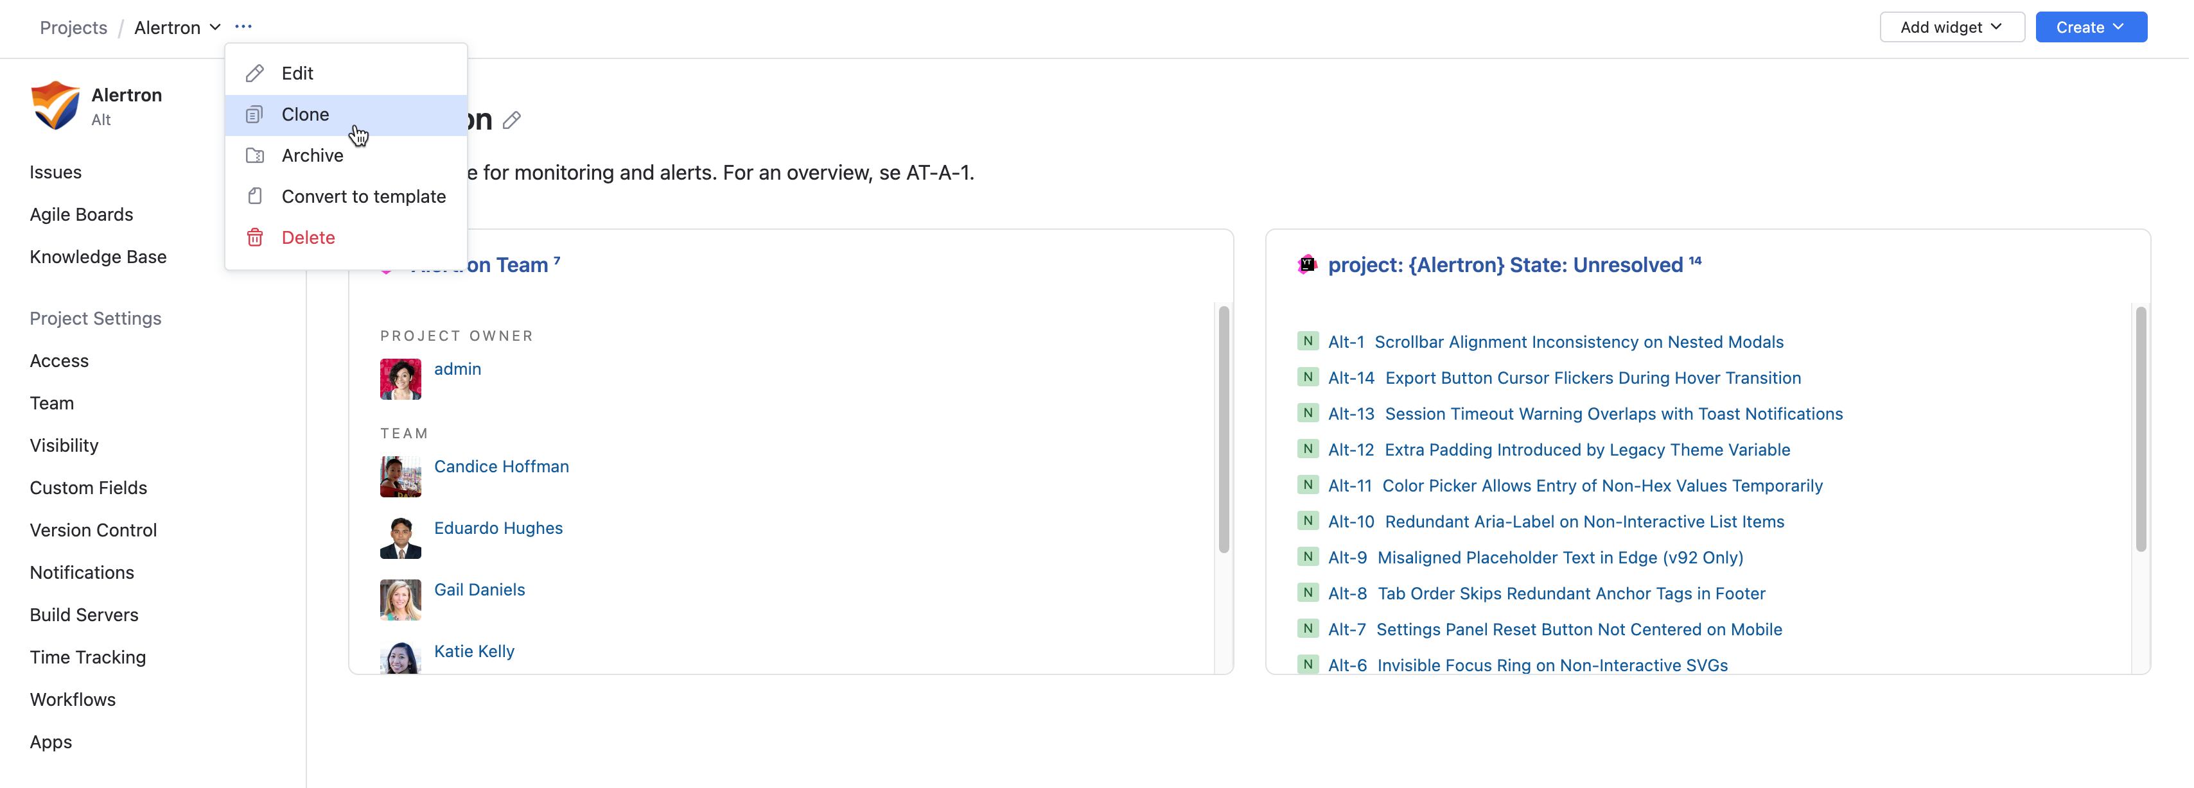
Task: Open the Knowledge Base from the sidebar
Action: tap(97, 256)
